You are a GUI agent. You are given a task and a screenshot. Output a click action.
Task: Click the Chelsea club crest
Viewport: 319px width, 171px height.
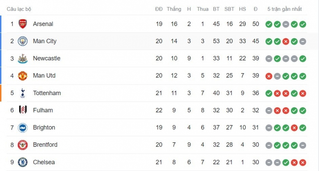pyautogui.click(x=23, y=162)
